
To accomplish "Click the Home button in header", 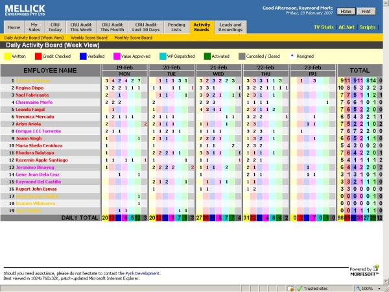I will 346,12.
